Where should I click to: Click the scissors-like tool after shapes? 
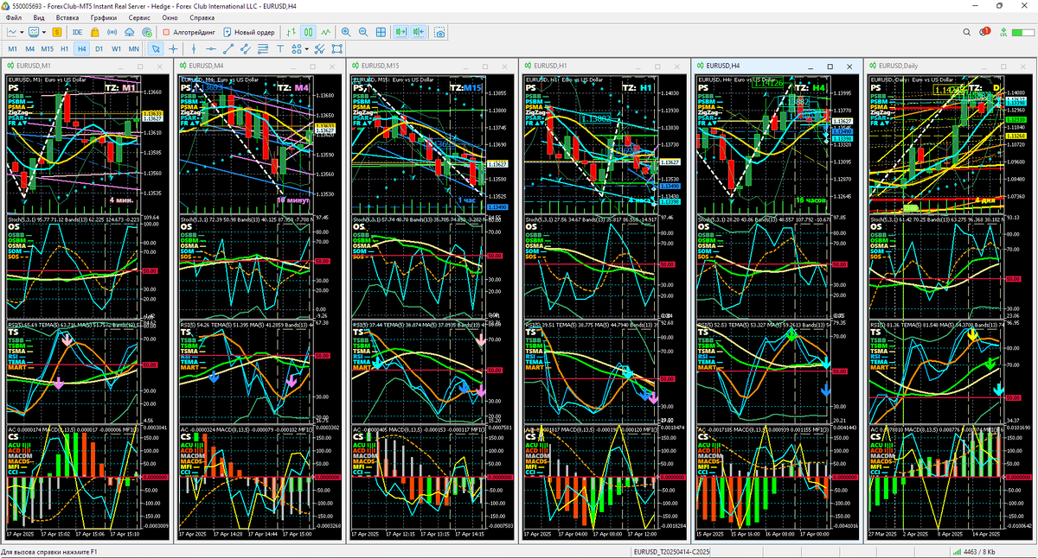pos(319,49)
